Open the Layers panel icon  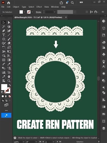(104, 128)
